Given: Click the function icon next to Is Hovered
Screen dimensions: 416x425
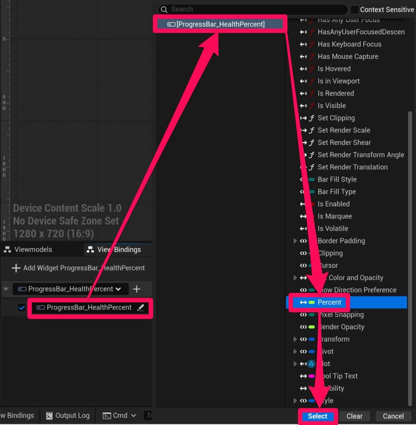Looking at the screenshot, I should tap(311, 69).
